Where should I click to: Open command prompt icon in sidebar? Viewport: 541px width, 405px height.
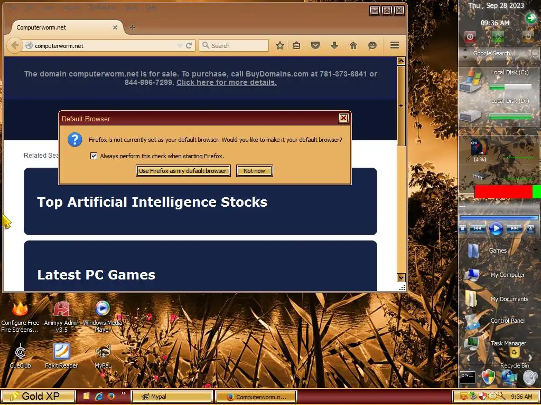tap(468, 378)
